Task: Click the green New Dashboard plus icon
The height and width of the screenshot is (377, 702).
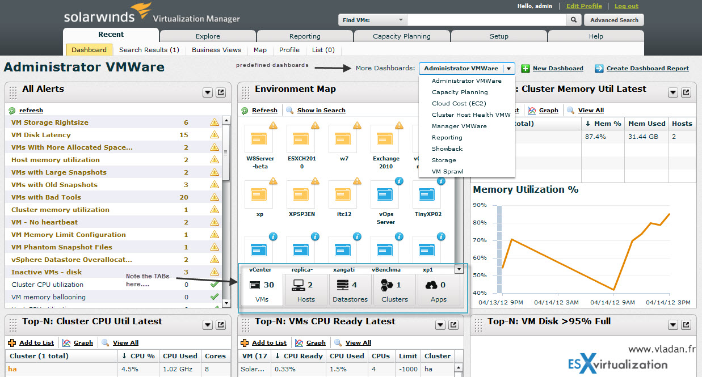Action: (x=526, y=69)
